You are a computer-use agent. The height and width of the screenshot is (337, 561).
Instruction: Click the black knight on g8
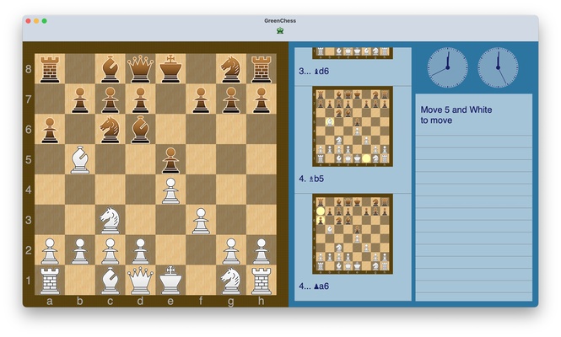pyautogui.click(x=231, y=69)
